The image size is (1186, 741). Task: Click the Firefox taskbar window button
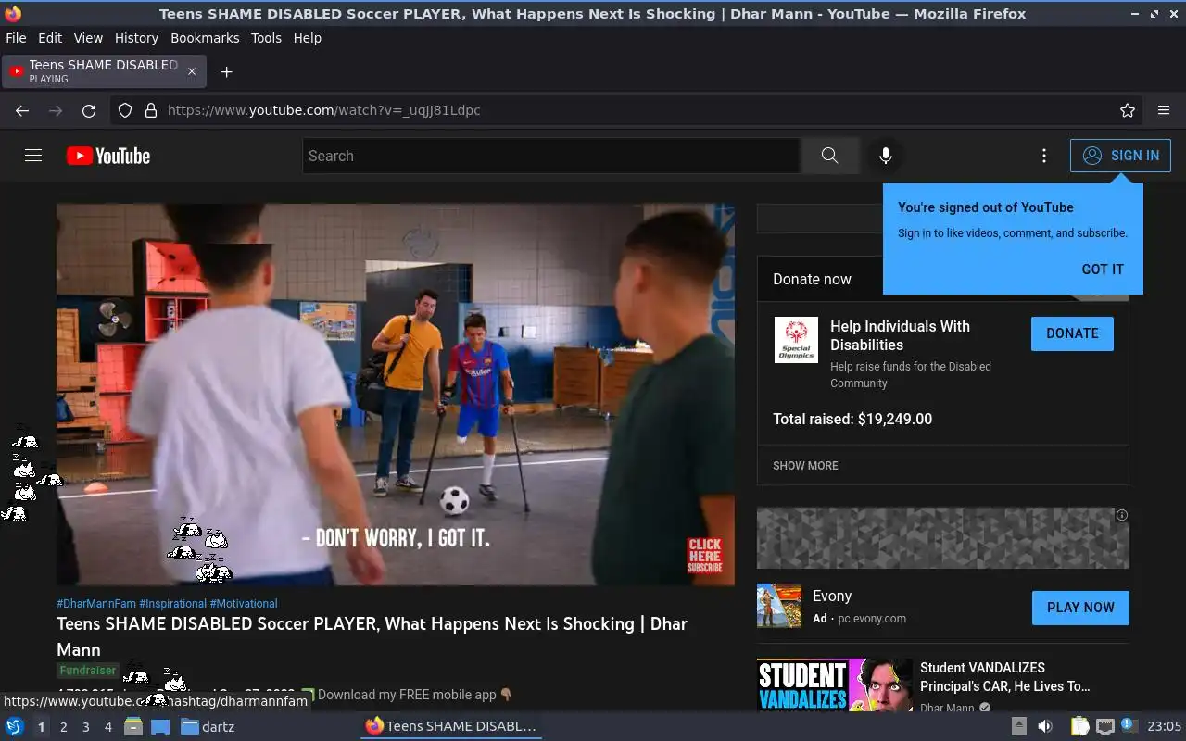click(x=451, y=726)
